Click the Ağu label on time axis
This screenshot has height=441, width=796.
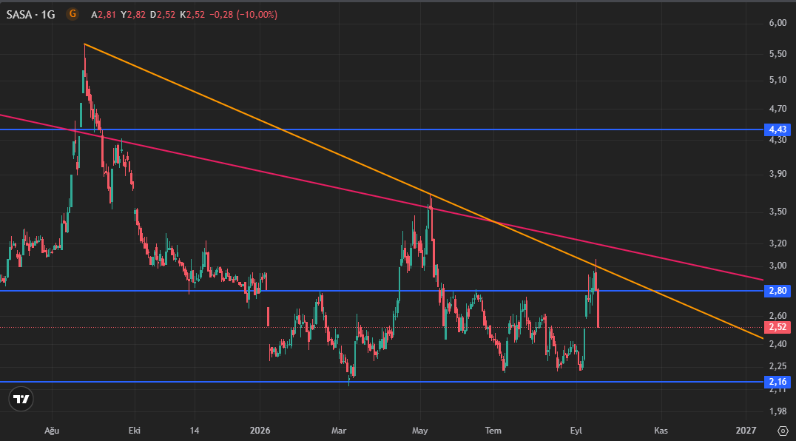coord(52,431)
